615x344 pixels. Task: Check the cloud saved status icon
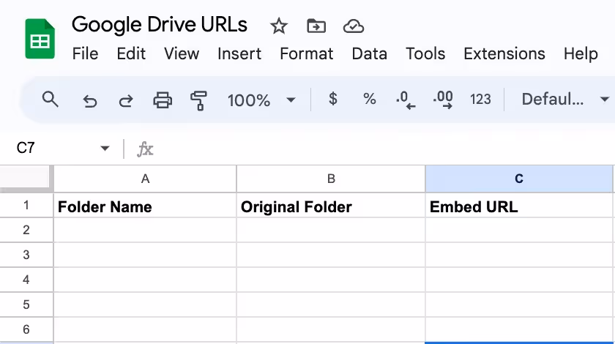click(354, 26)
